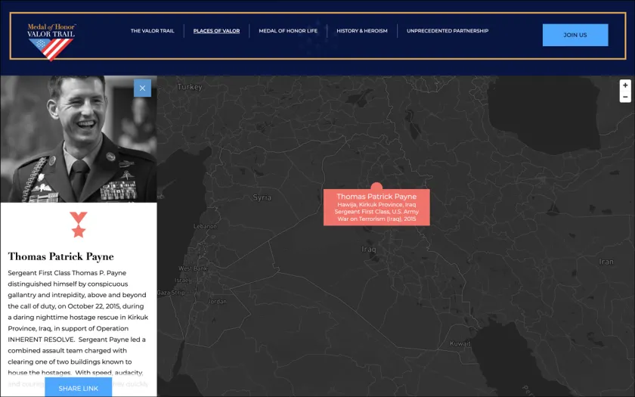
Task: Click the Medal of Honor Valor Trail logo
Action: click(51, 42)
